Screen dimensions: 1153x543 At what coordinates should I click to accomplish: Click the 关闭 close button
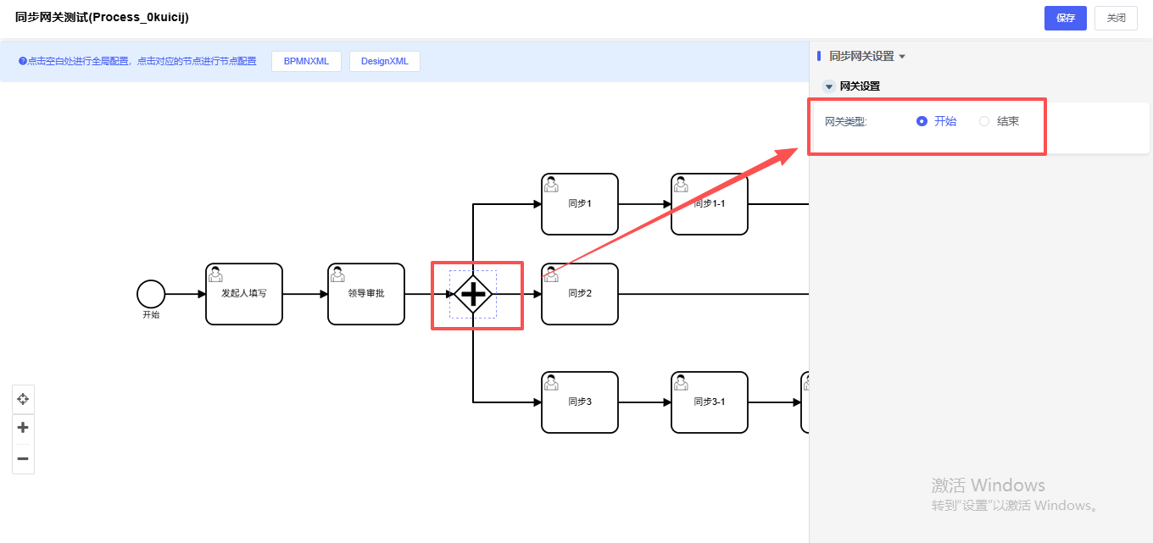[x=1116, y=18]
